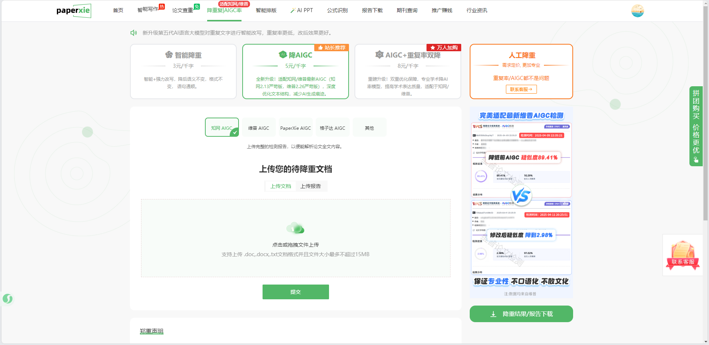Viewport: 709px width, 345px height.
Task: Open 期刊查询 menu item
Action: (407, 10)
